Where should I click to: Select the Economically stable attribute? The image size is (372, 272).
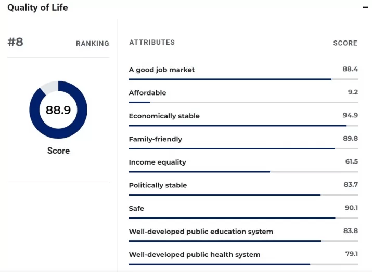pos(164,116)
